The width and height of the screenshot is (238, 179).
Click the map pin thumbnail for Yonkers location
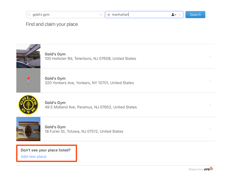point(28,80)
